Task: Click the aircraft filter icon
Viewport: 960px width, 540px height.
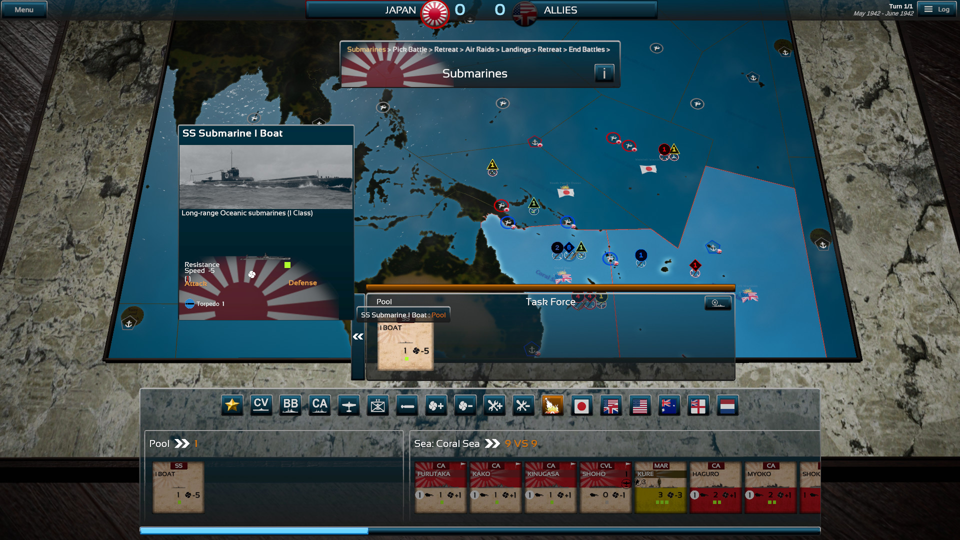Action: (348, 405)
